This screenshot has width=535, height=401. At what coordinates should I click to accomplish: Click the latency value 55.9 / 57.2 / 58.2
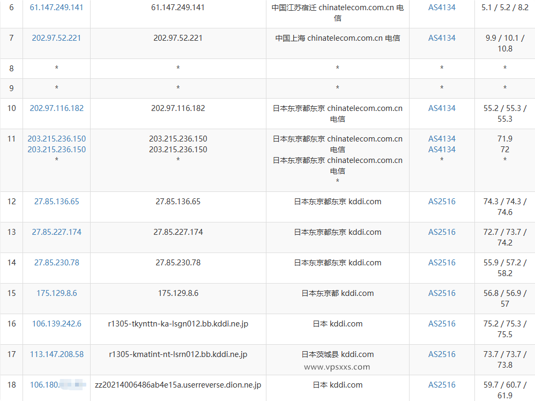click(x=504, y=268)
